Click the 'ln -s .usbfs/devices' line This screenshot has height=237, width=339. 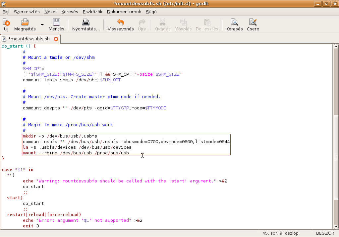[77, 147]
